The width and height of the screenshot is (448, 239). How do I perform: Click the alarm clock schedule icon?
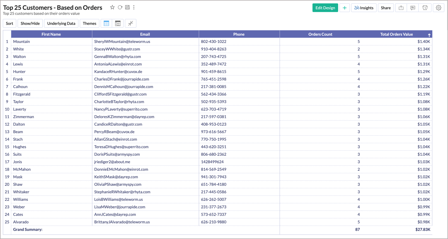click(x=425, y=8)
